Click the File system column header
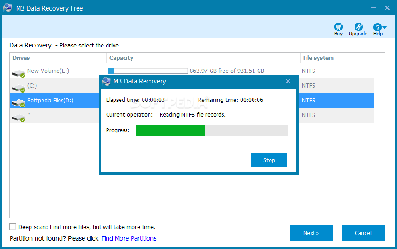397x249 pixels. point(337,58)
